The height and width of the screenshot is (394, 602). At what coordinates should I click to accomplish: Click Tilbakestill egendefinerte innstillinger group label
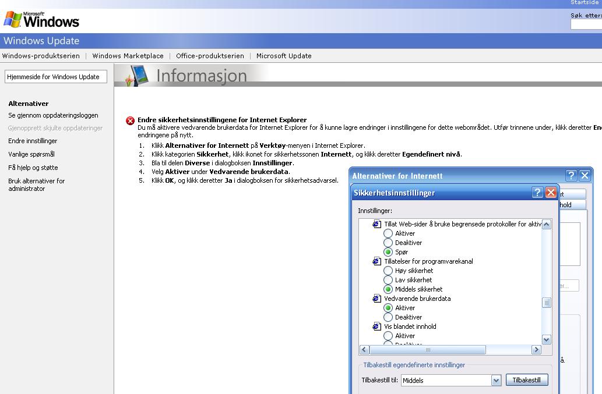pyautogui.click(x=414, y=365)
